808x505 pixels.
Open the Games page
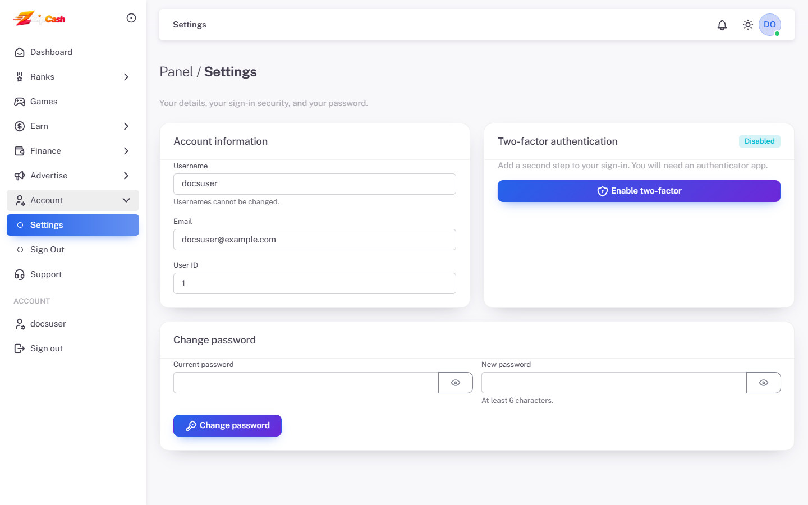coord(73,102)
